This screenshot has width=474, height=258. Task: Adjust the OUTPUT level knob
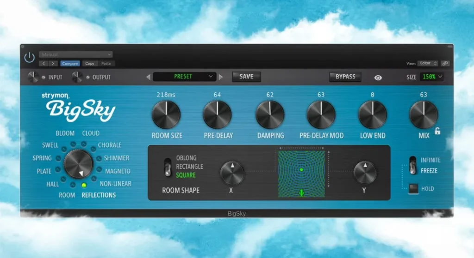click(77, 77)
